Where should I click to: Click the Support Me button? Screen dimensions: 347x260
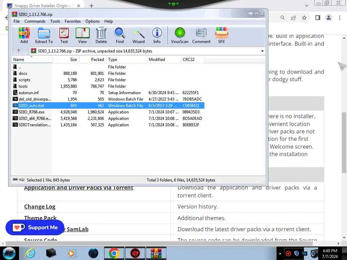(35, 227)
